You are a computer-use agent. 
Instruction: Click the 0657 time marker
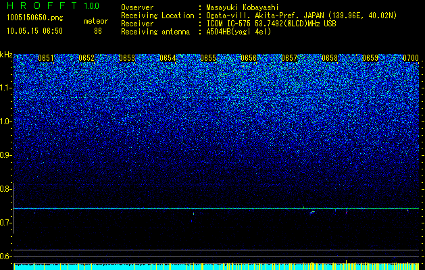tap(289, 58)
